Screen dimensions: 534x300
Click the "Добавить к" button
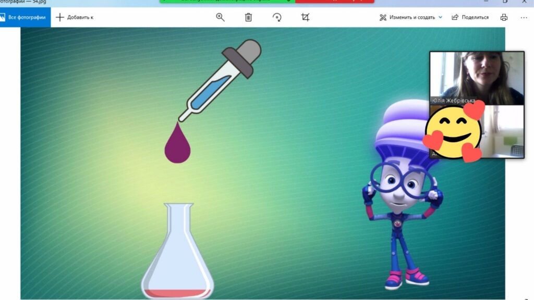click(75, 17)
